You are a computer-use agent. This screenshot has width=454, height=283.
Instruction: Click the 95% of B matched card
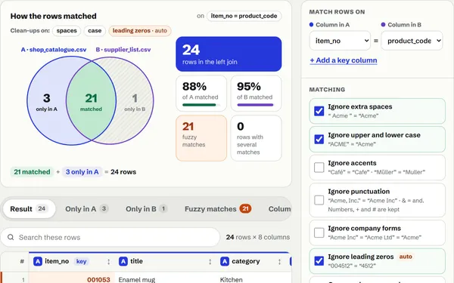point(256,94)
